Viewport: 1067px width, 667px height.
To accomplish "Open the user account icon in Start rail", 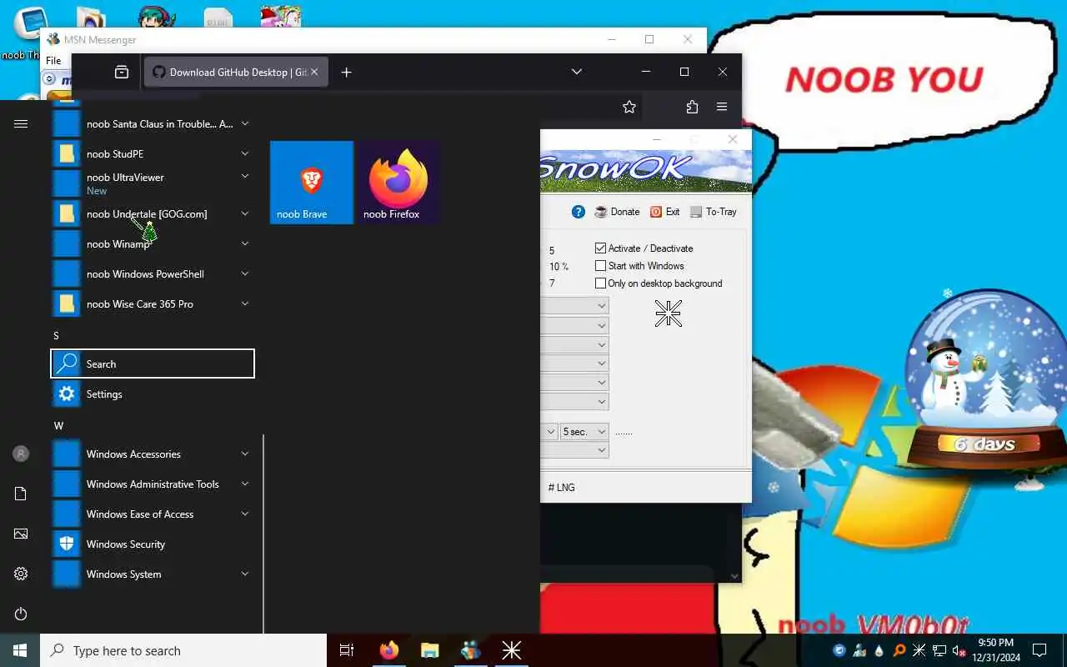I will coord(21,454).
